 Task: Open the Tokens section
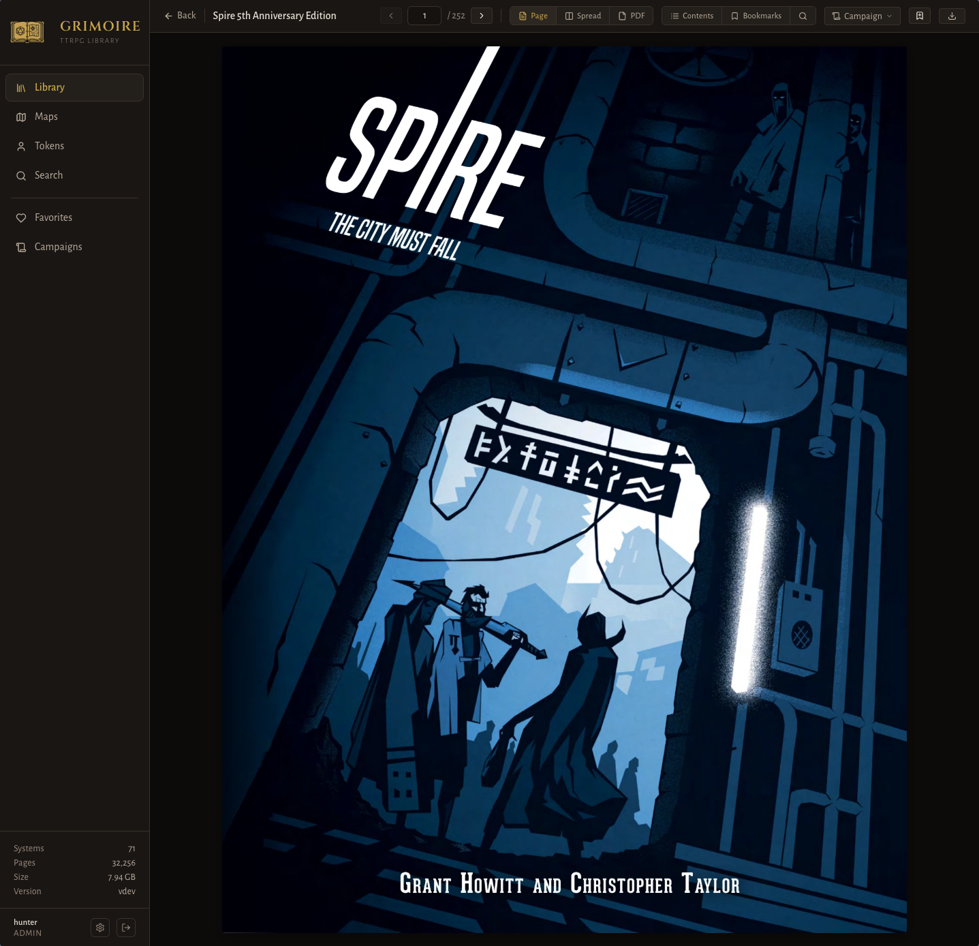point(74,146)
